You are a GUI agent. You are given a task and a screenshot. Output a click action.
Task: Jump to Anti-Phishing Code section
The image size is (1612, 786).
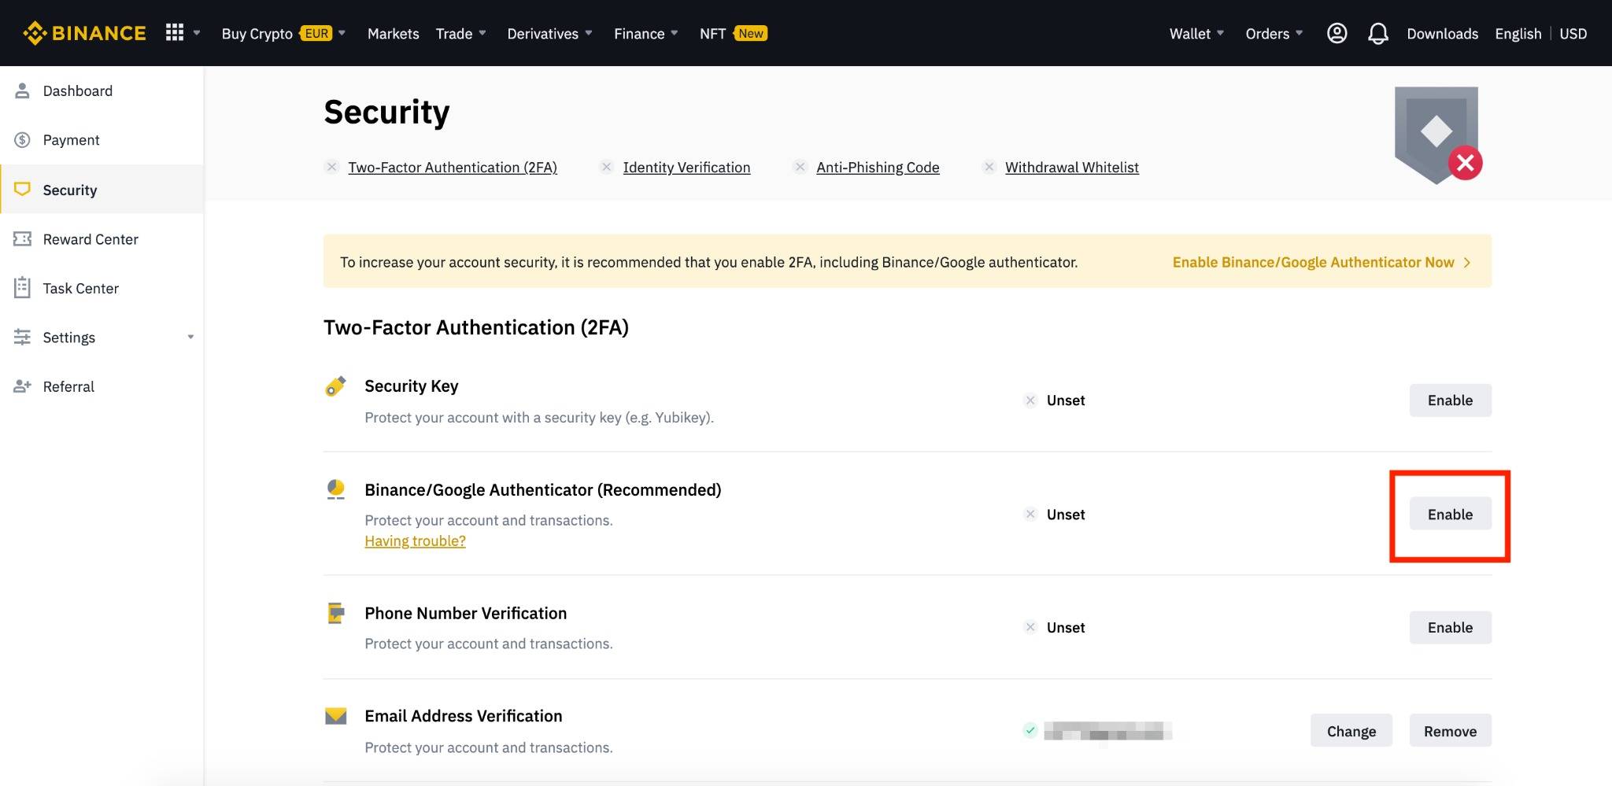point(878,168)
